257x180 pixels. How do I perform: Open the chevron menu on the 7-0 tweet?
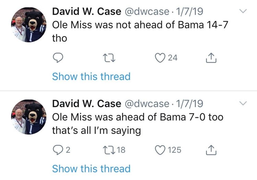[x=243, y=103]
